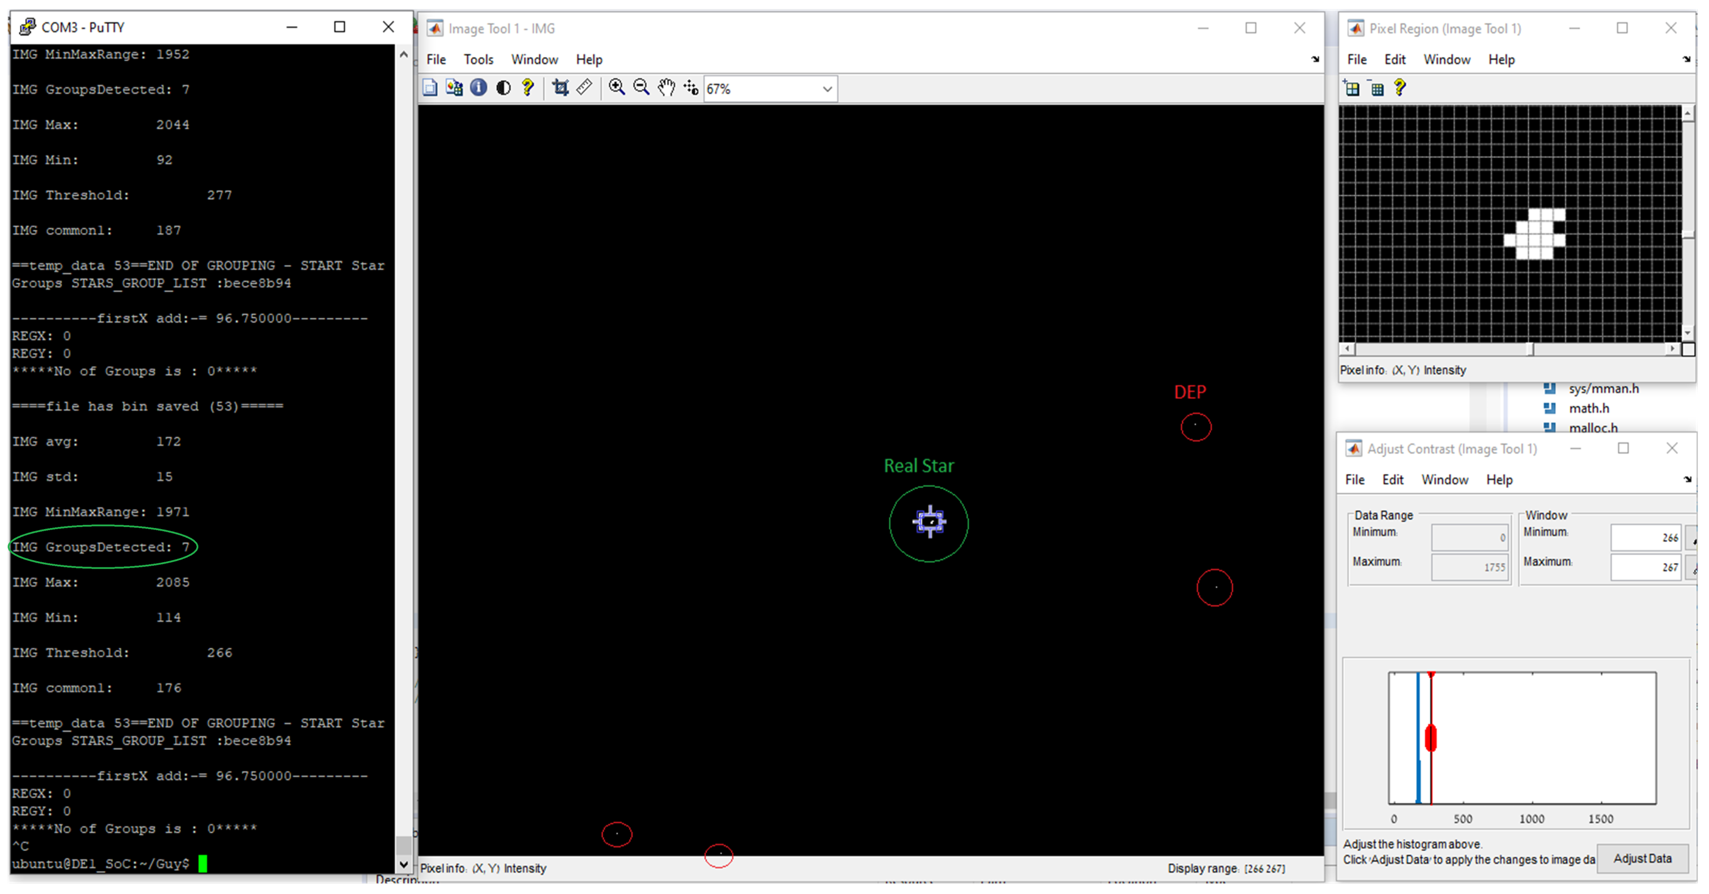Open Tools menu in Image Tool
Screen dimensions: 1709x894
[478, 60]
